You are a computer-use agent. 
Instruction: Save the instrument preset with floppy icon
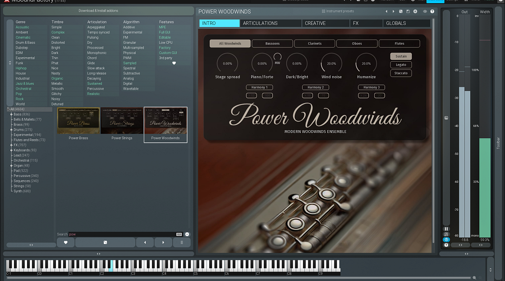pos(408,11)
